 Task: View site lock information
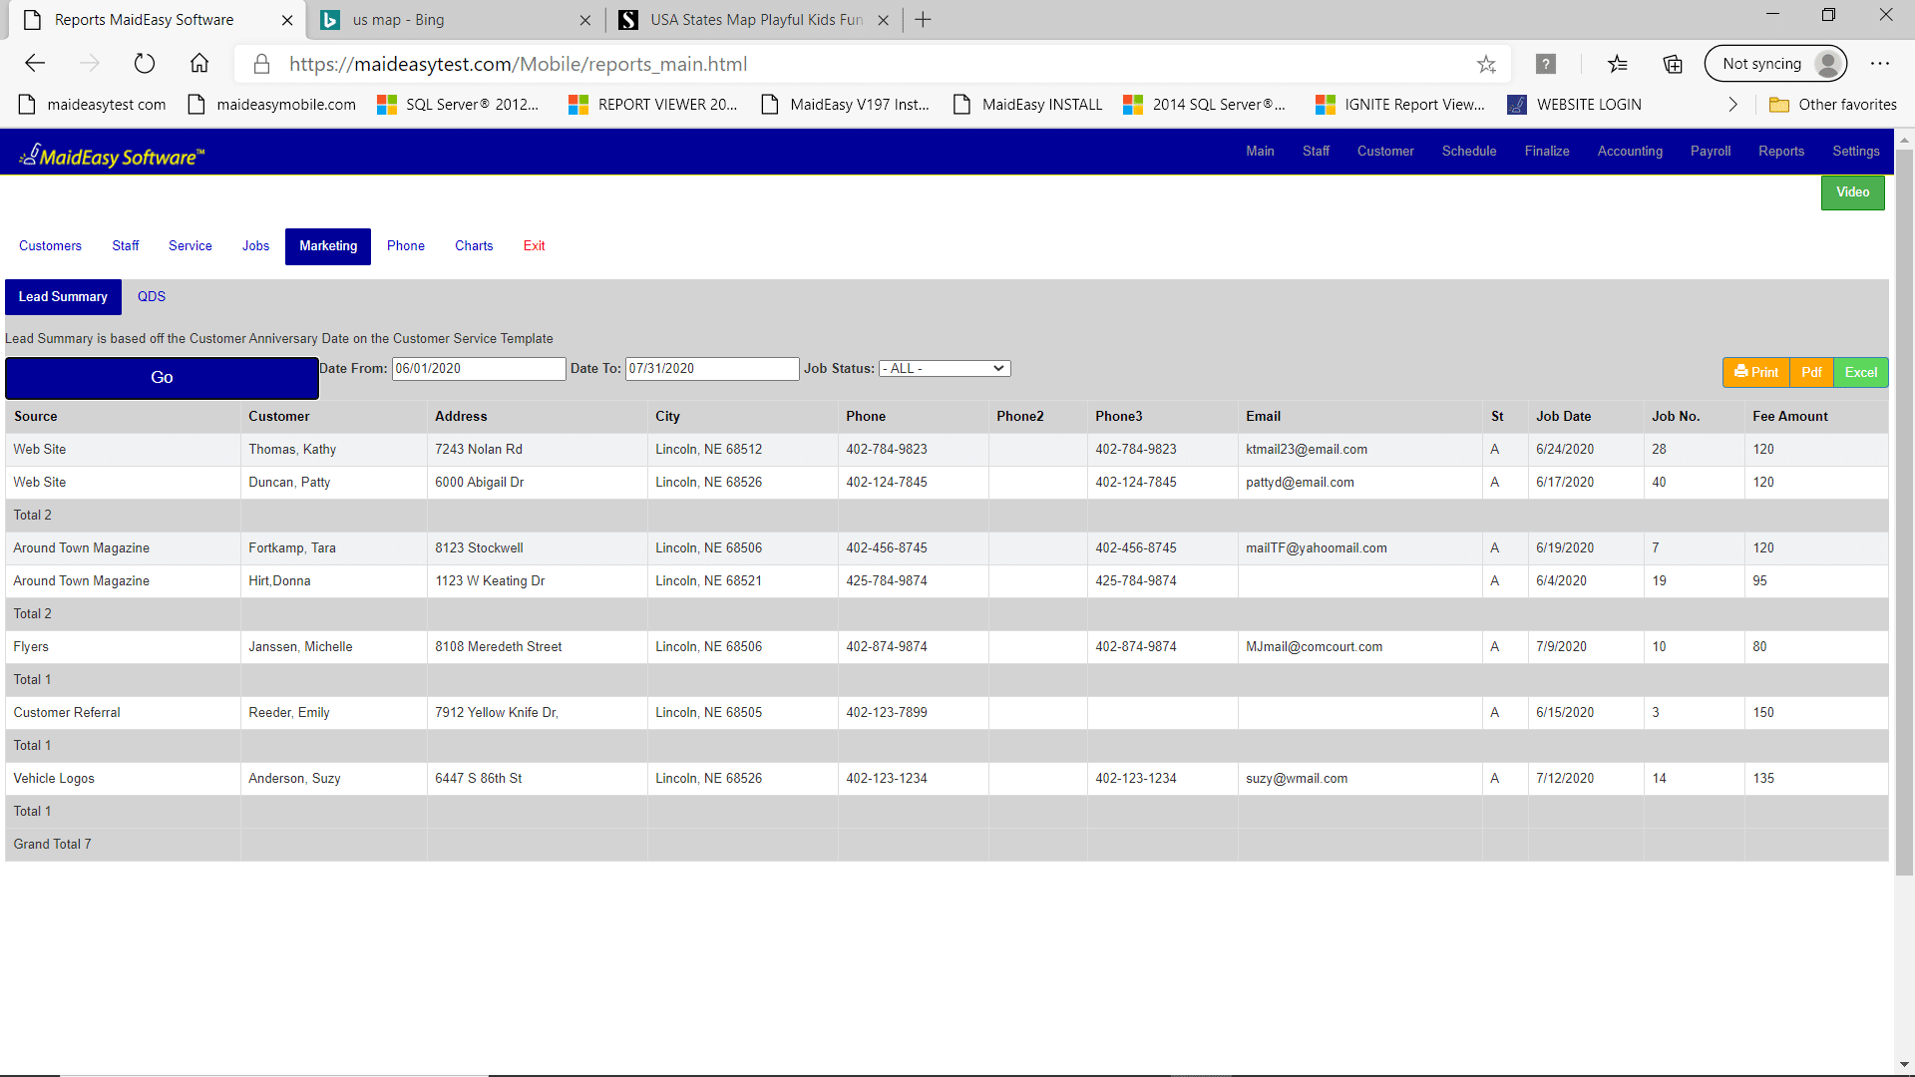[261, 65]
